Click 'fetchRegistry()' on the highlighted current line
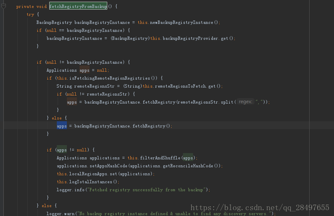The image size is (334, 216). click(151, 126)
